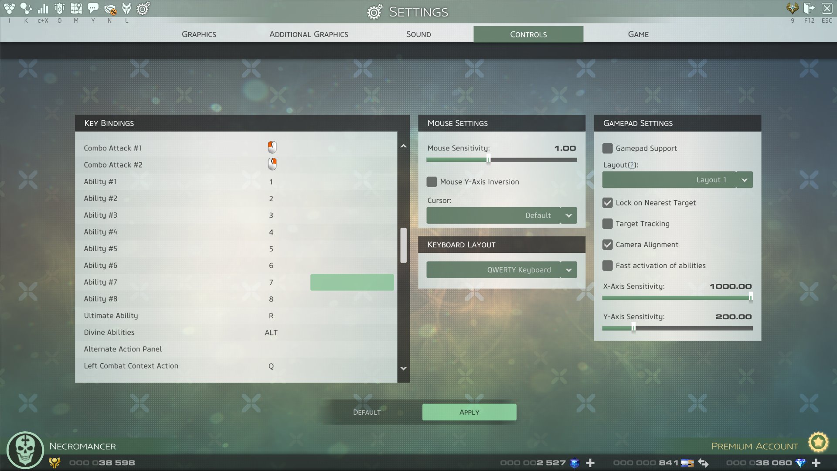The image size is (837, 471).
Task: Click the Apply button
Action: (469, 412)
